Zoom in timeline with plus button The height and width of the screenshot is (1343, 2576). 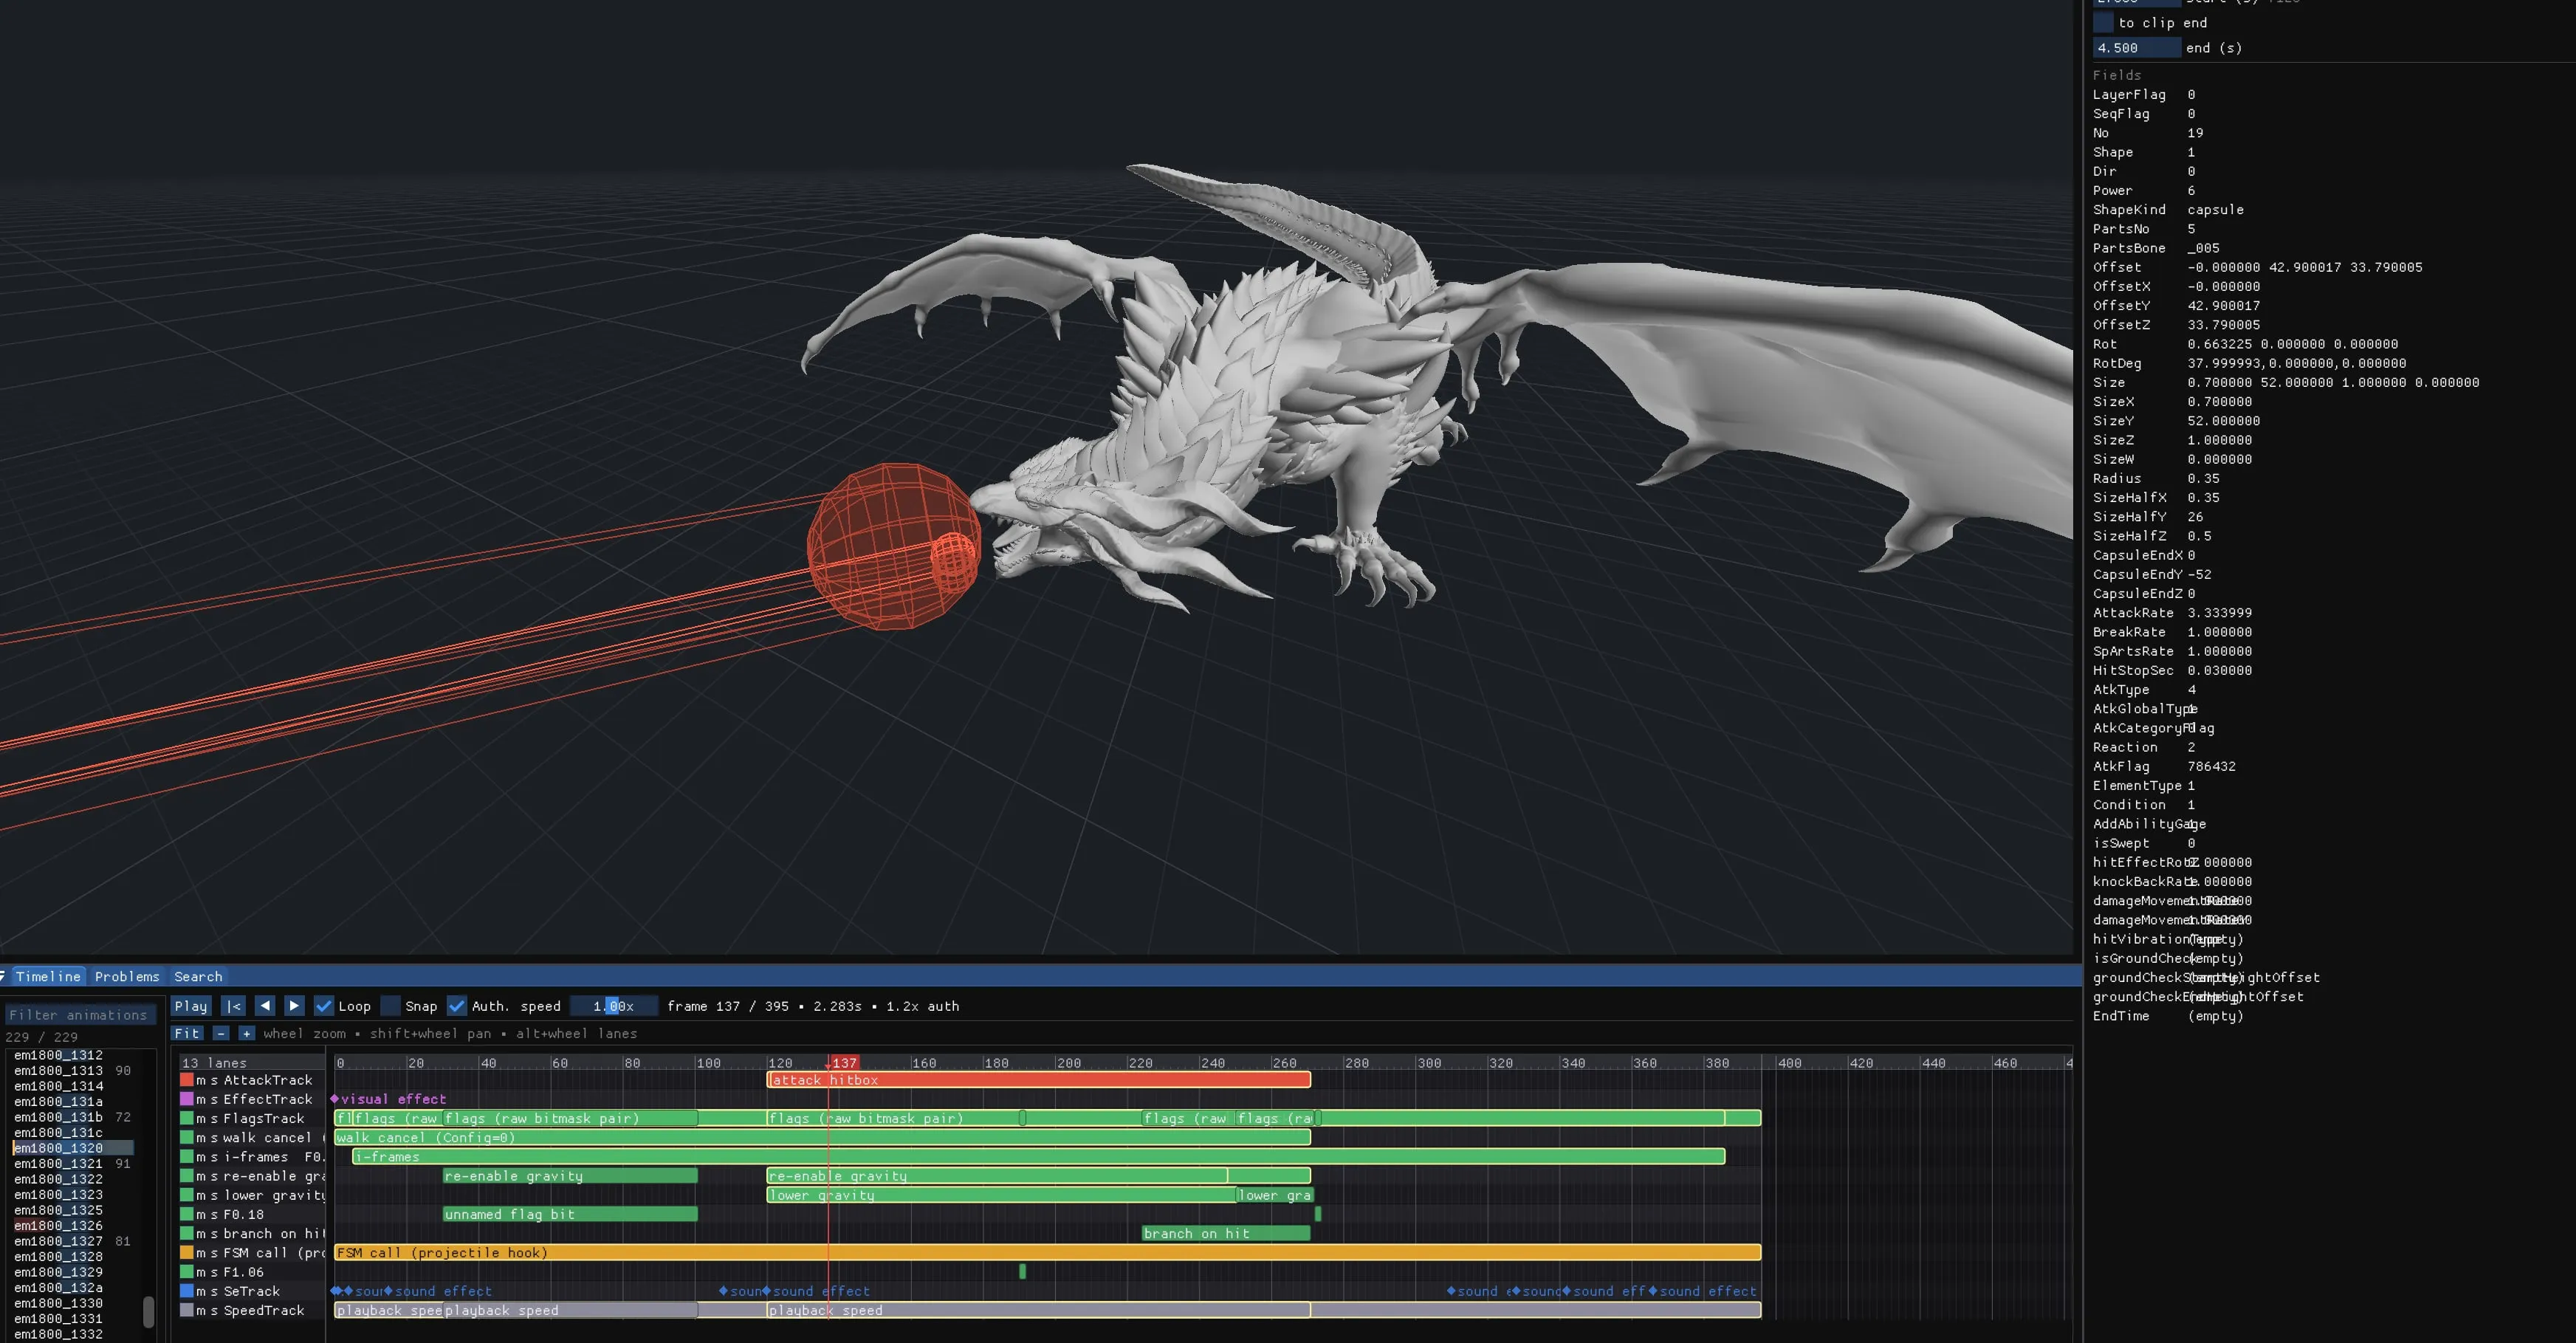pyautogui.click(x=247, y=1034)
